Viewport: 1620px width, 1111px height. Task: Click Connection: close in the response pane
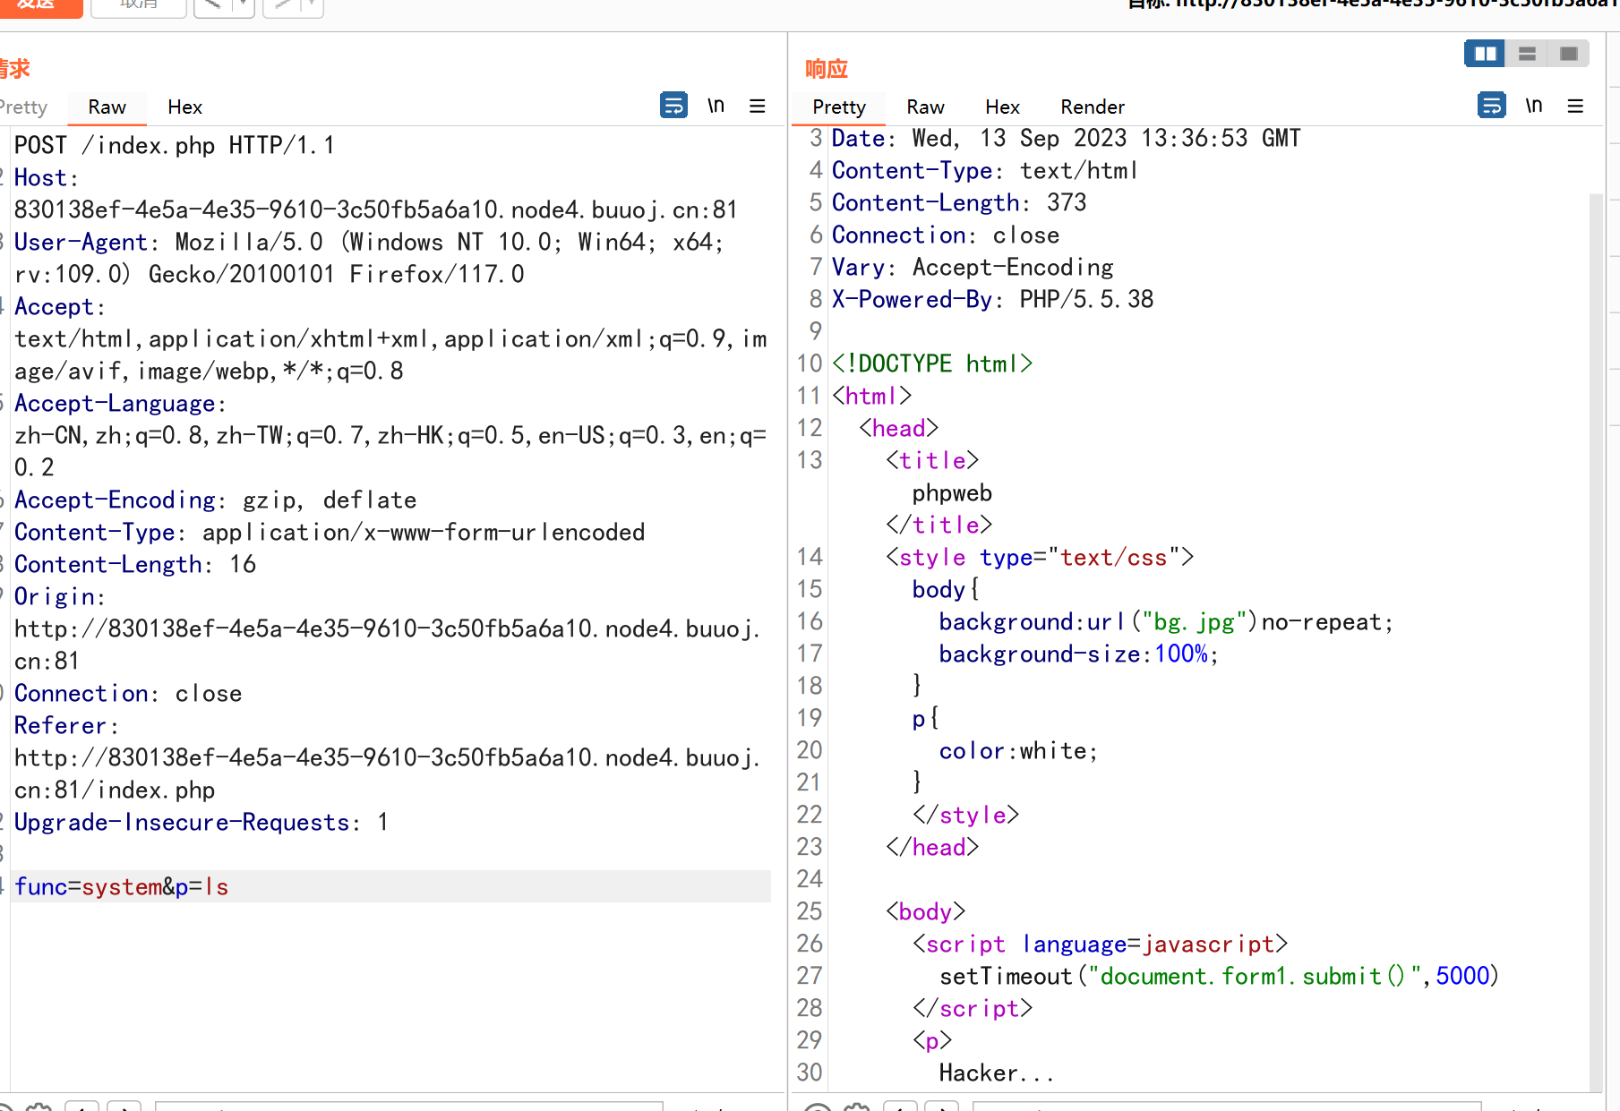(946, 235)
